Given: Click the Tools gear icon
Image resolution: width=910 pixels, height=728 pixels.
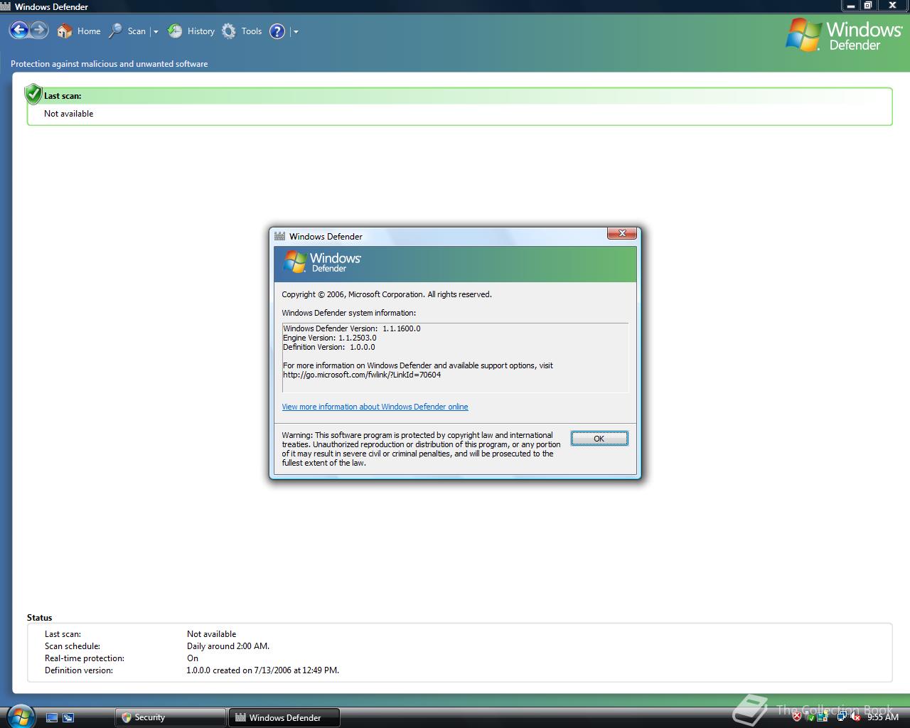Looking at the screenshot, I should click(229, 31).
